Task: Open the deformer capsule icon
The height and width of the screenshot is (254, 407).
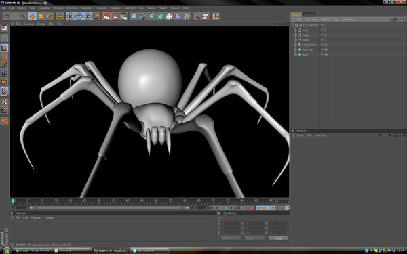Action: pyautogui.click(x=178, y=16)
